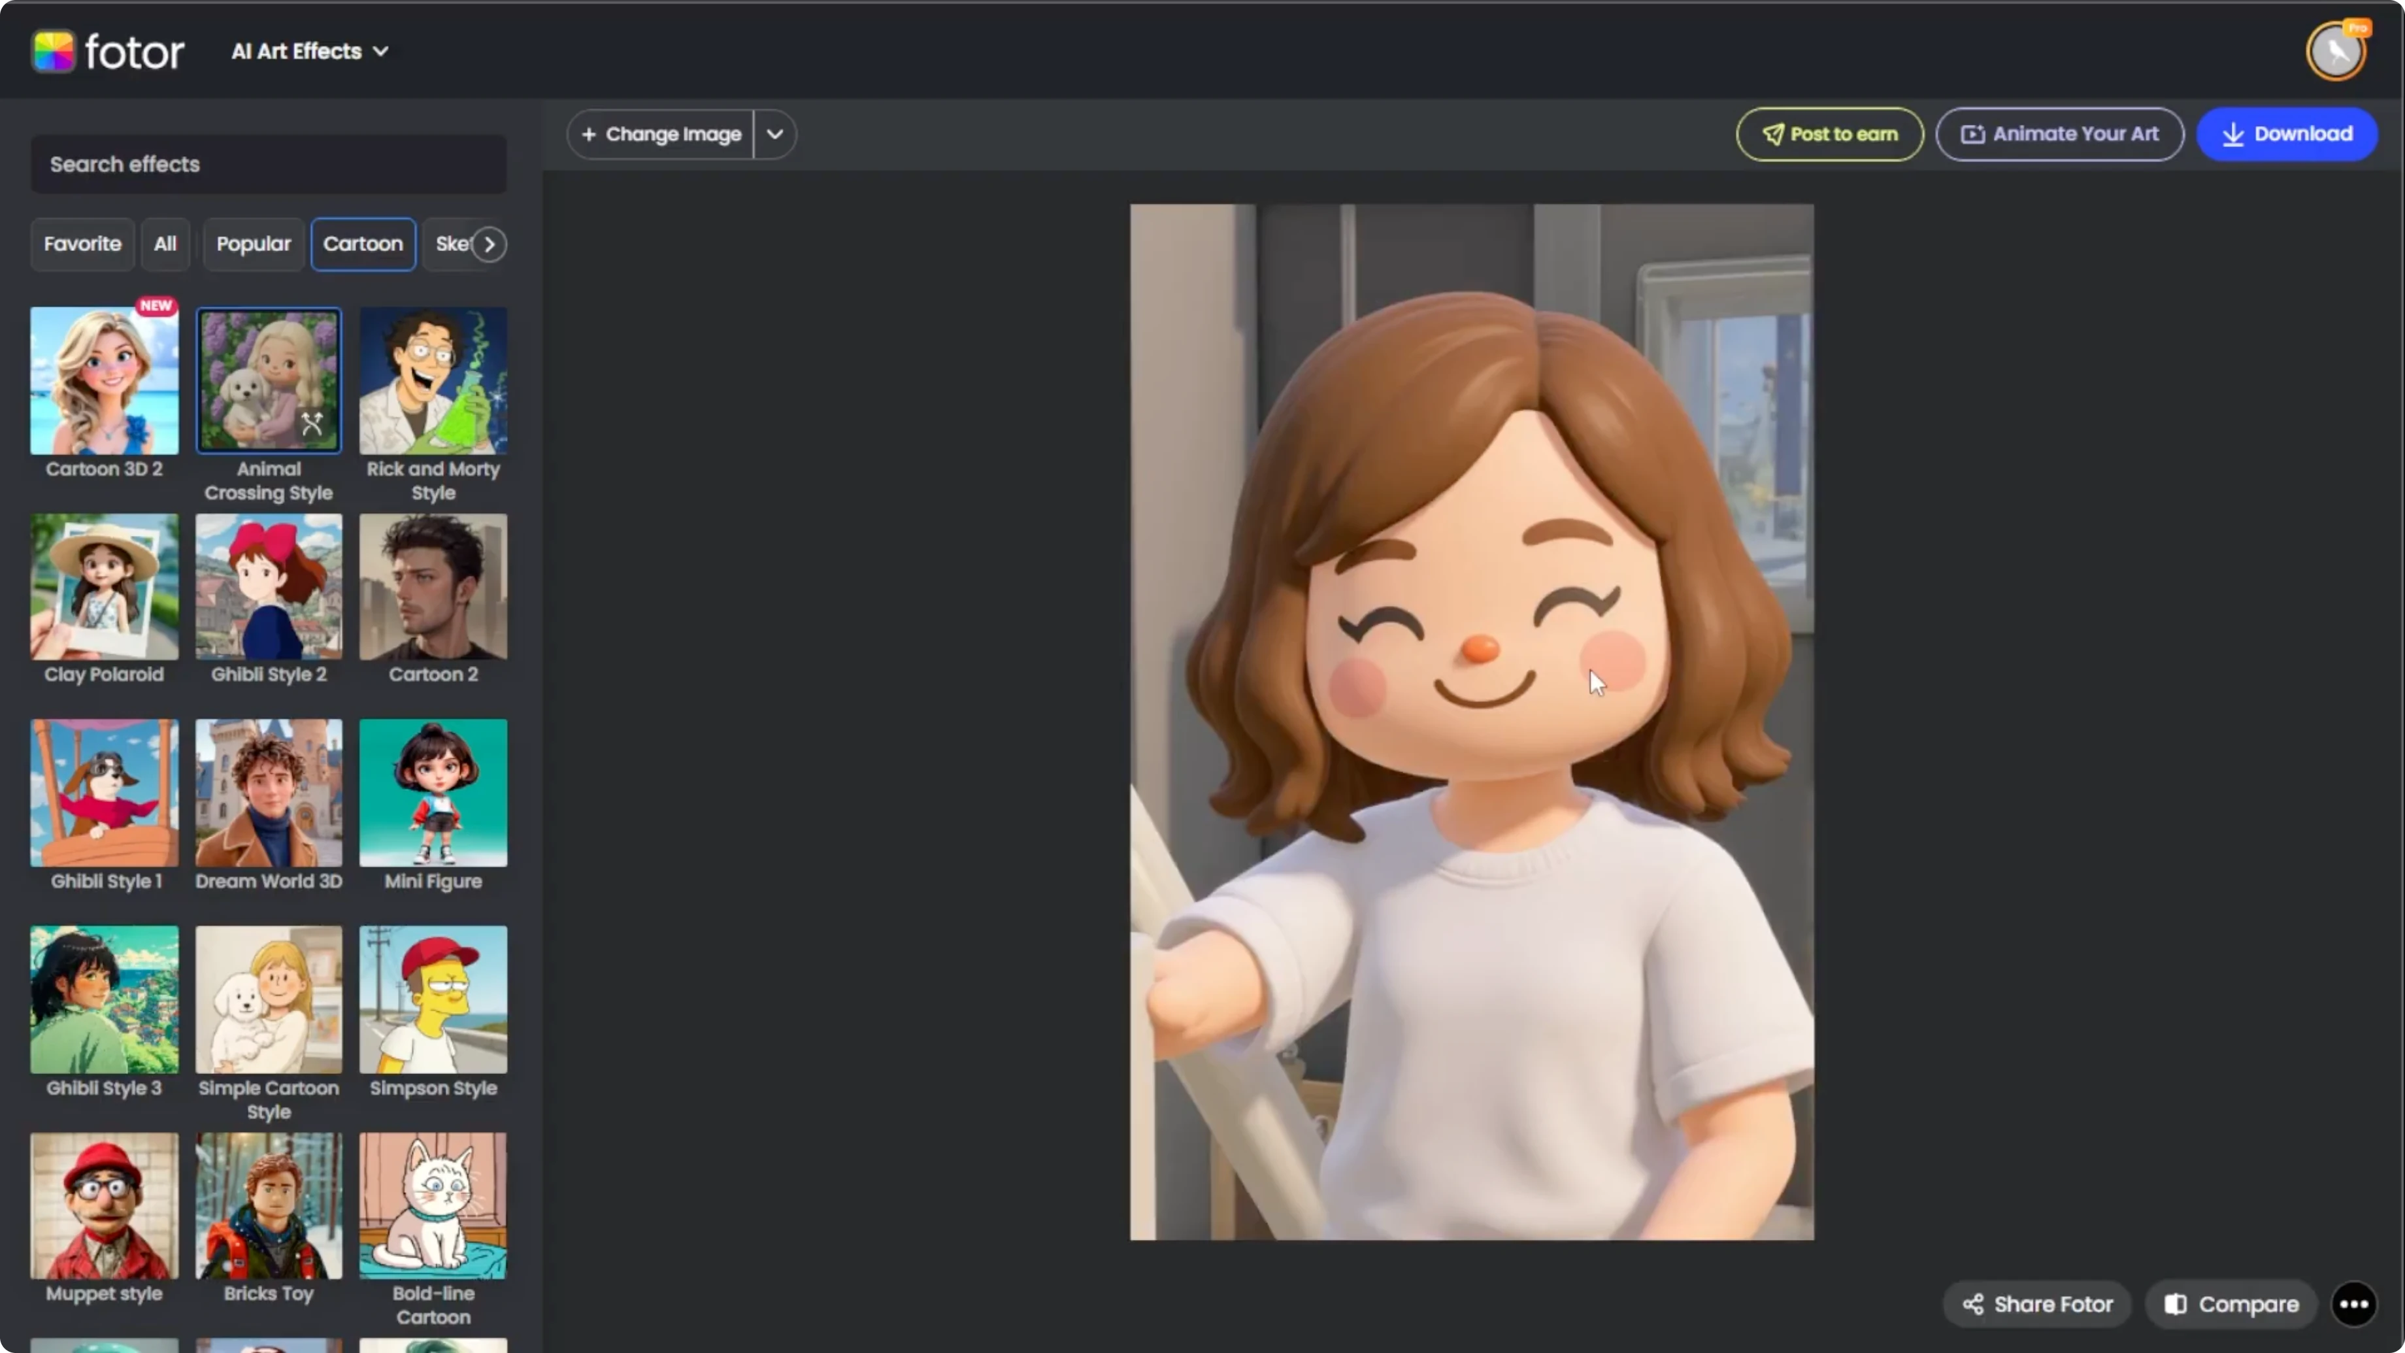Click the three-dots more options button
Viewport: 2405px width, 1353px height.
tap(2353, 1305)
